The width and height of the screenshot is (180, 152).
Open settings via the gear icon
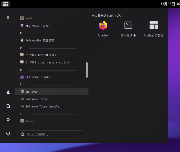tap(8, 120)
